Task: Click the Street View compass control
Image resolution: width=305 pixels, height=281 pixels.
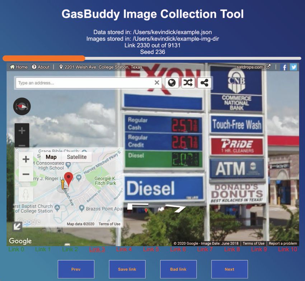Action: coord(22,106)
